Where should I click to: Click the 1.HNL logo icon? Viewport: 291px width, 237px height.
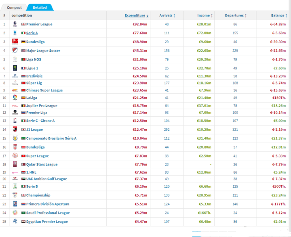tap(15, 172)
